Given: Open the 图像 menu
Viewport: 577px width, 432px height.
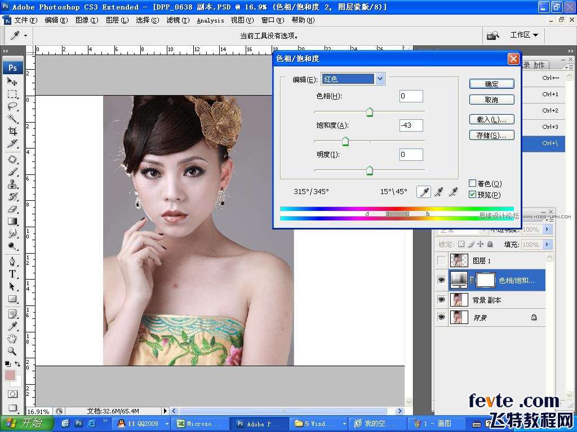Looking at the screenshot, I should point(87,20).
